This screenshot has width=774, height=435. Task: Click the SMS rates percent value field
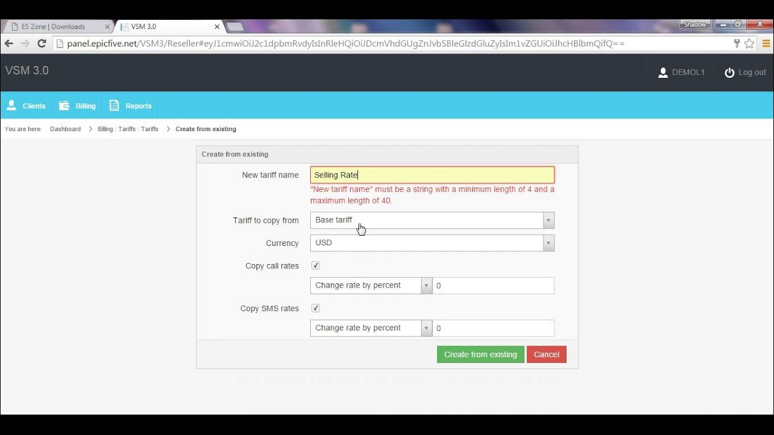493,328
